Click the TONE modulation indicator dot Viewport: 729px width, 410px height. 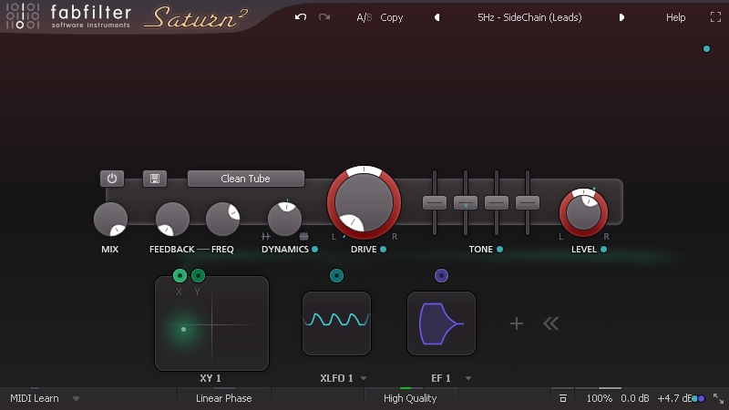click(499, 249)
